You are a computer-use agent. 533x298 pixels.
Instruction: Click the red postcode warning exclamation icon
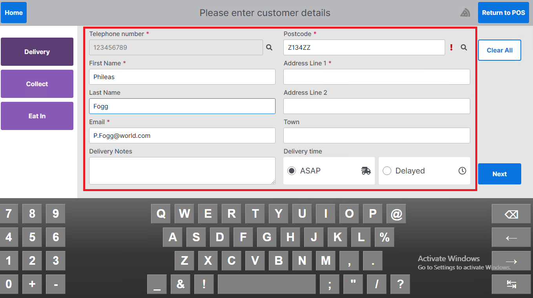pos(451,47)
